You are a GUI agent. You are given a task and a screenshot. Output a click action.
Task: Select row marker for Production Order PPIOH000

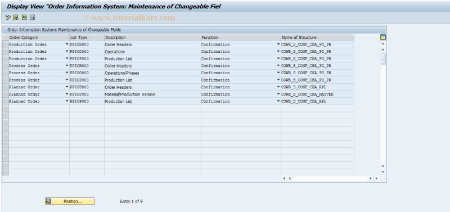[x=5, y=44]
